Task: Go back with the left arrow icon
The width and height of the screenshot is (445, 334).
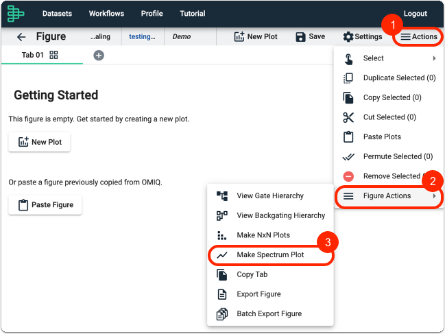Action: tap(21, 36)
